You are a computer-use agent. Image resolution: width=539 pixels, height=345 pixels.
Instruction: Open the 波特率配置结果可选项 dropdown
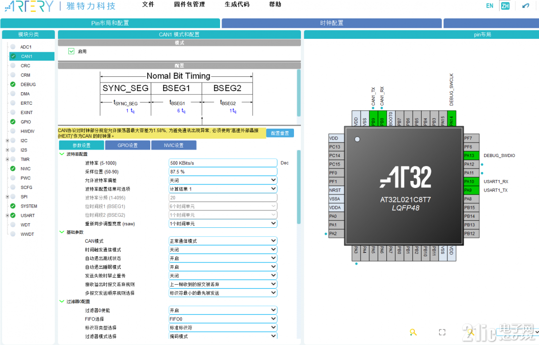[223, 189]
